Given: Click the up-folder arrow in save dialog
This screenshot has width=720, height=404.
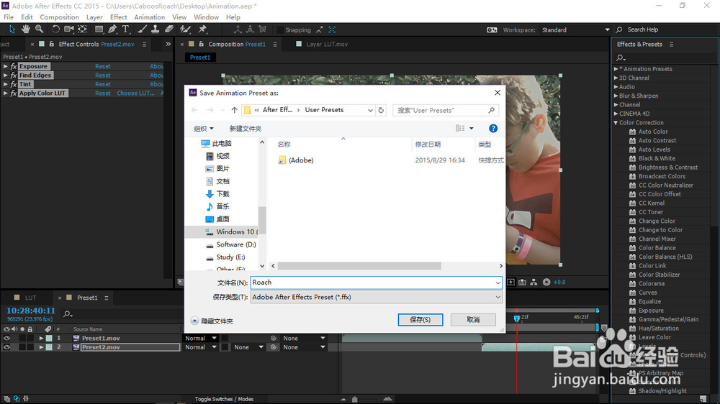Looking at the screenshot, I should point(234,110).
